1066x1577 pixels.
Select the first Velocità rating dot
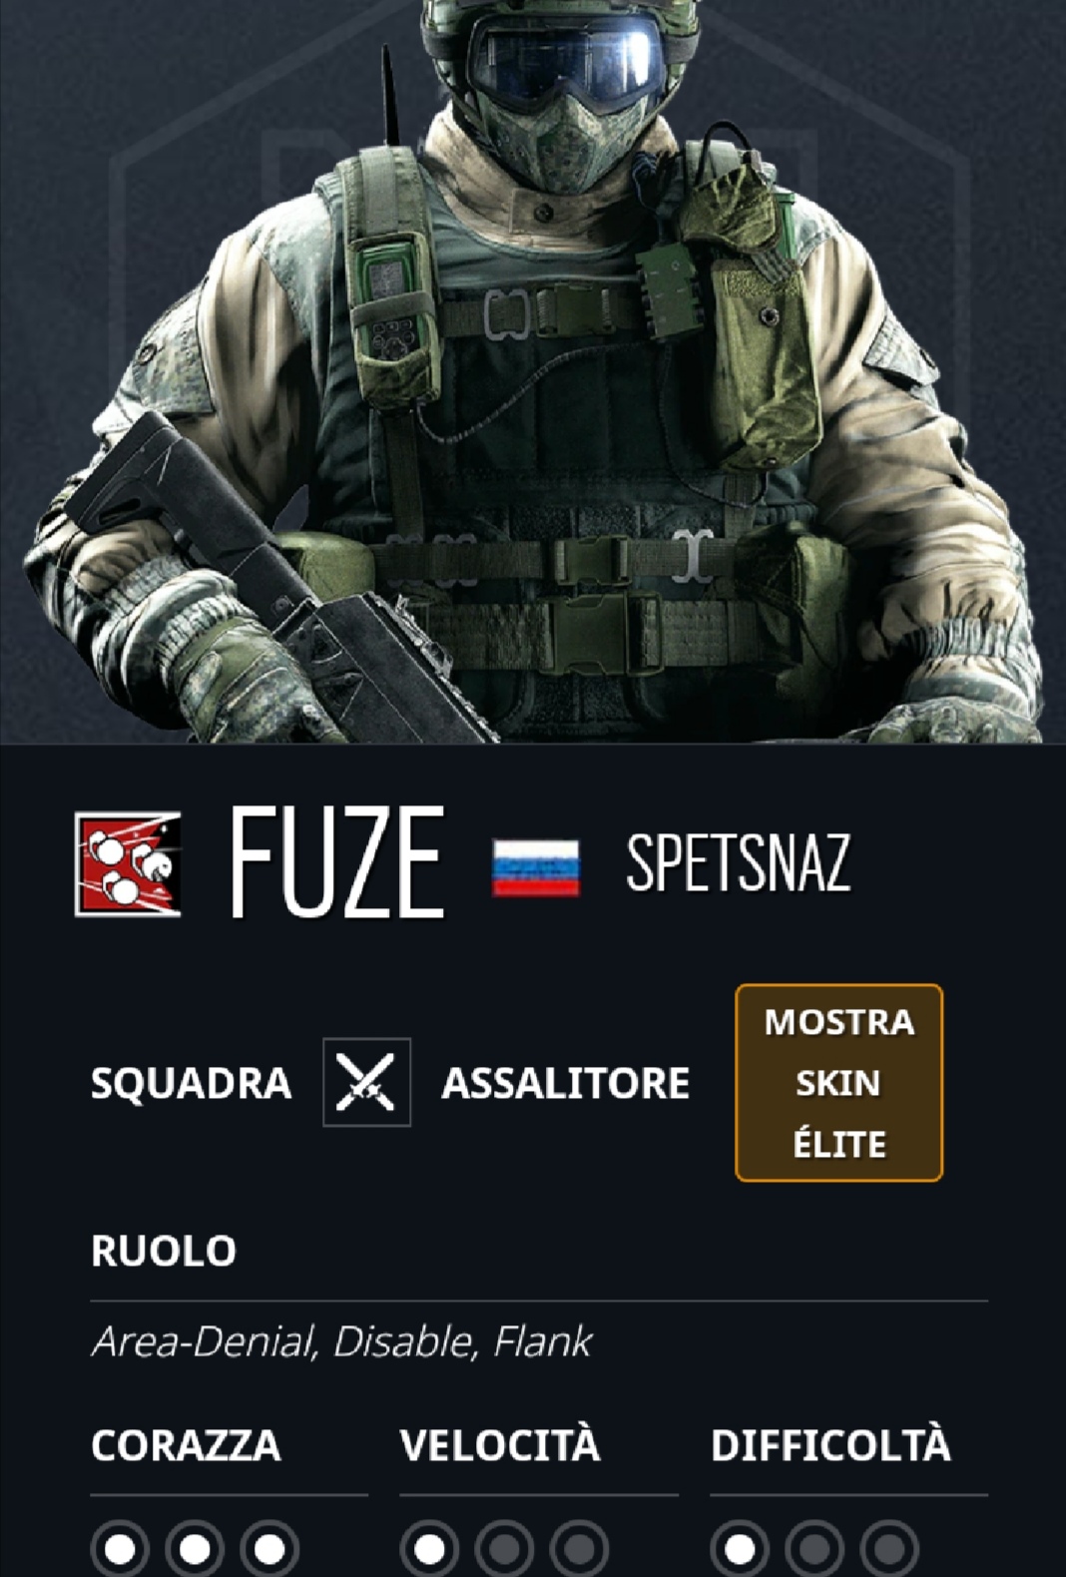(429, 1549)
